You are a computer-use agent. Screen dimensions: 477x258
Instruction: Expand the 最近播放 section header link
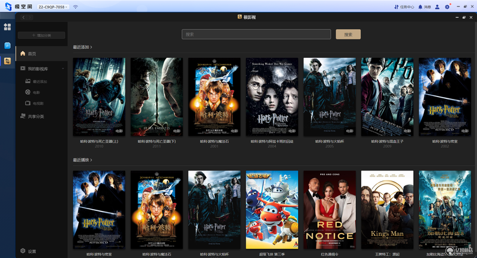[82, 160]
